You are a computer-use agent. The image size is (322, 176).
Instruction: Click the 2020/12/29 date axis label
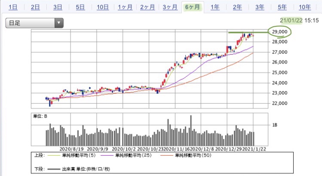229,149
